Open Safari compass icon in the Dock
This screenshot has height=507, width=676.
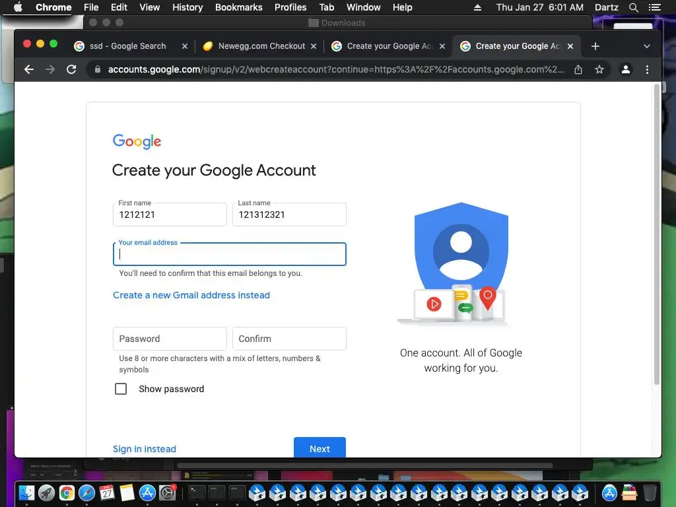point(86,492)
